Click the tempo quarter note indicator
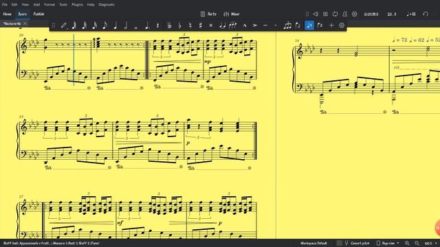 (x=411, y=14)
